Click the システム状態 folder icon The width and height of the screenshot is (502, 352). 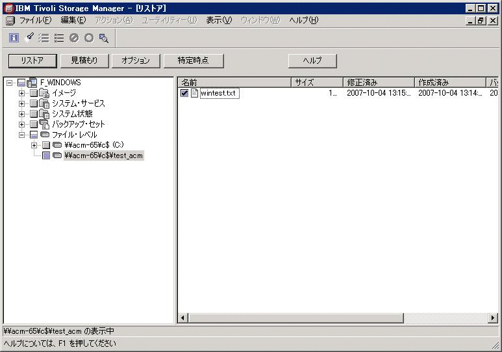[x=44, y=114]
